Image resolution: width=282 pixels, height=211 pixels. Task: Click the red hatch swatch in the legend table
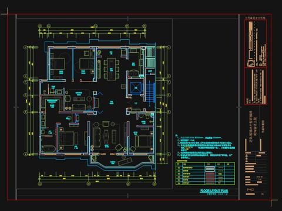210,176
